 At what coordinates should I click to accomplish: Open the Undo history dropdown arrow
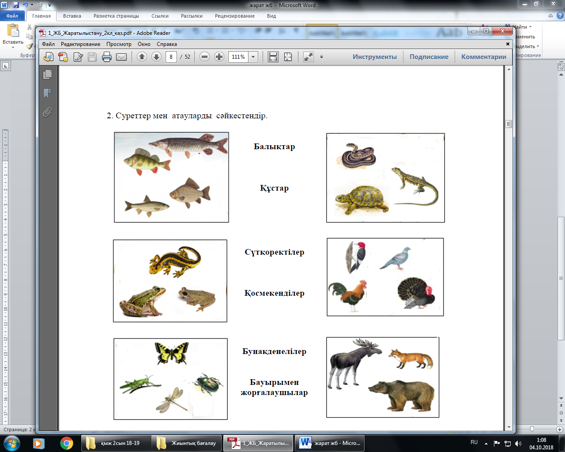[32, 5]
